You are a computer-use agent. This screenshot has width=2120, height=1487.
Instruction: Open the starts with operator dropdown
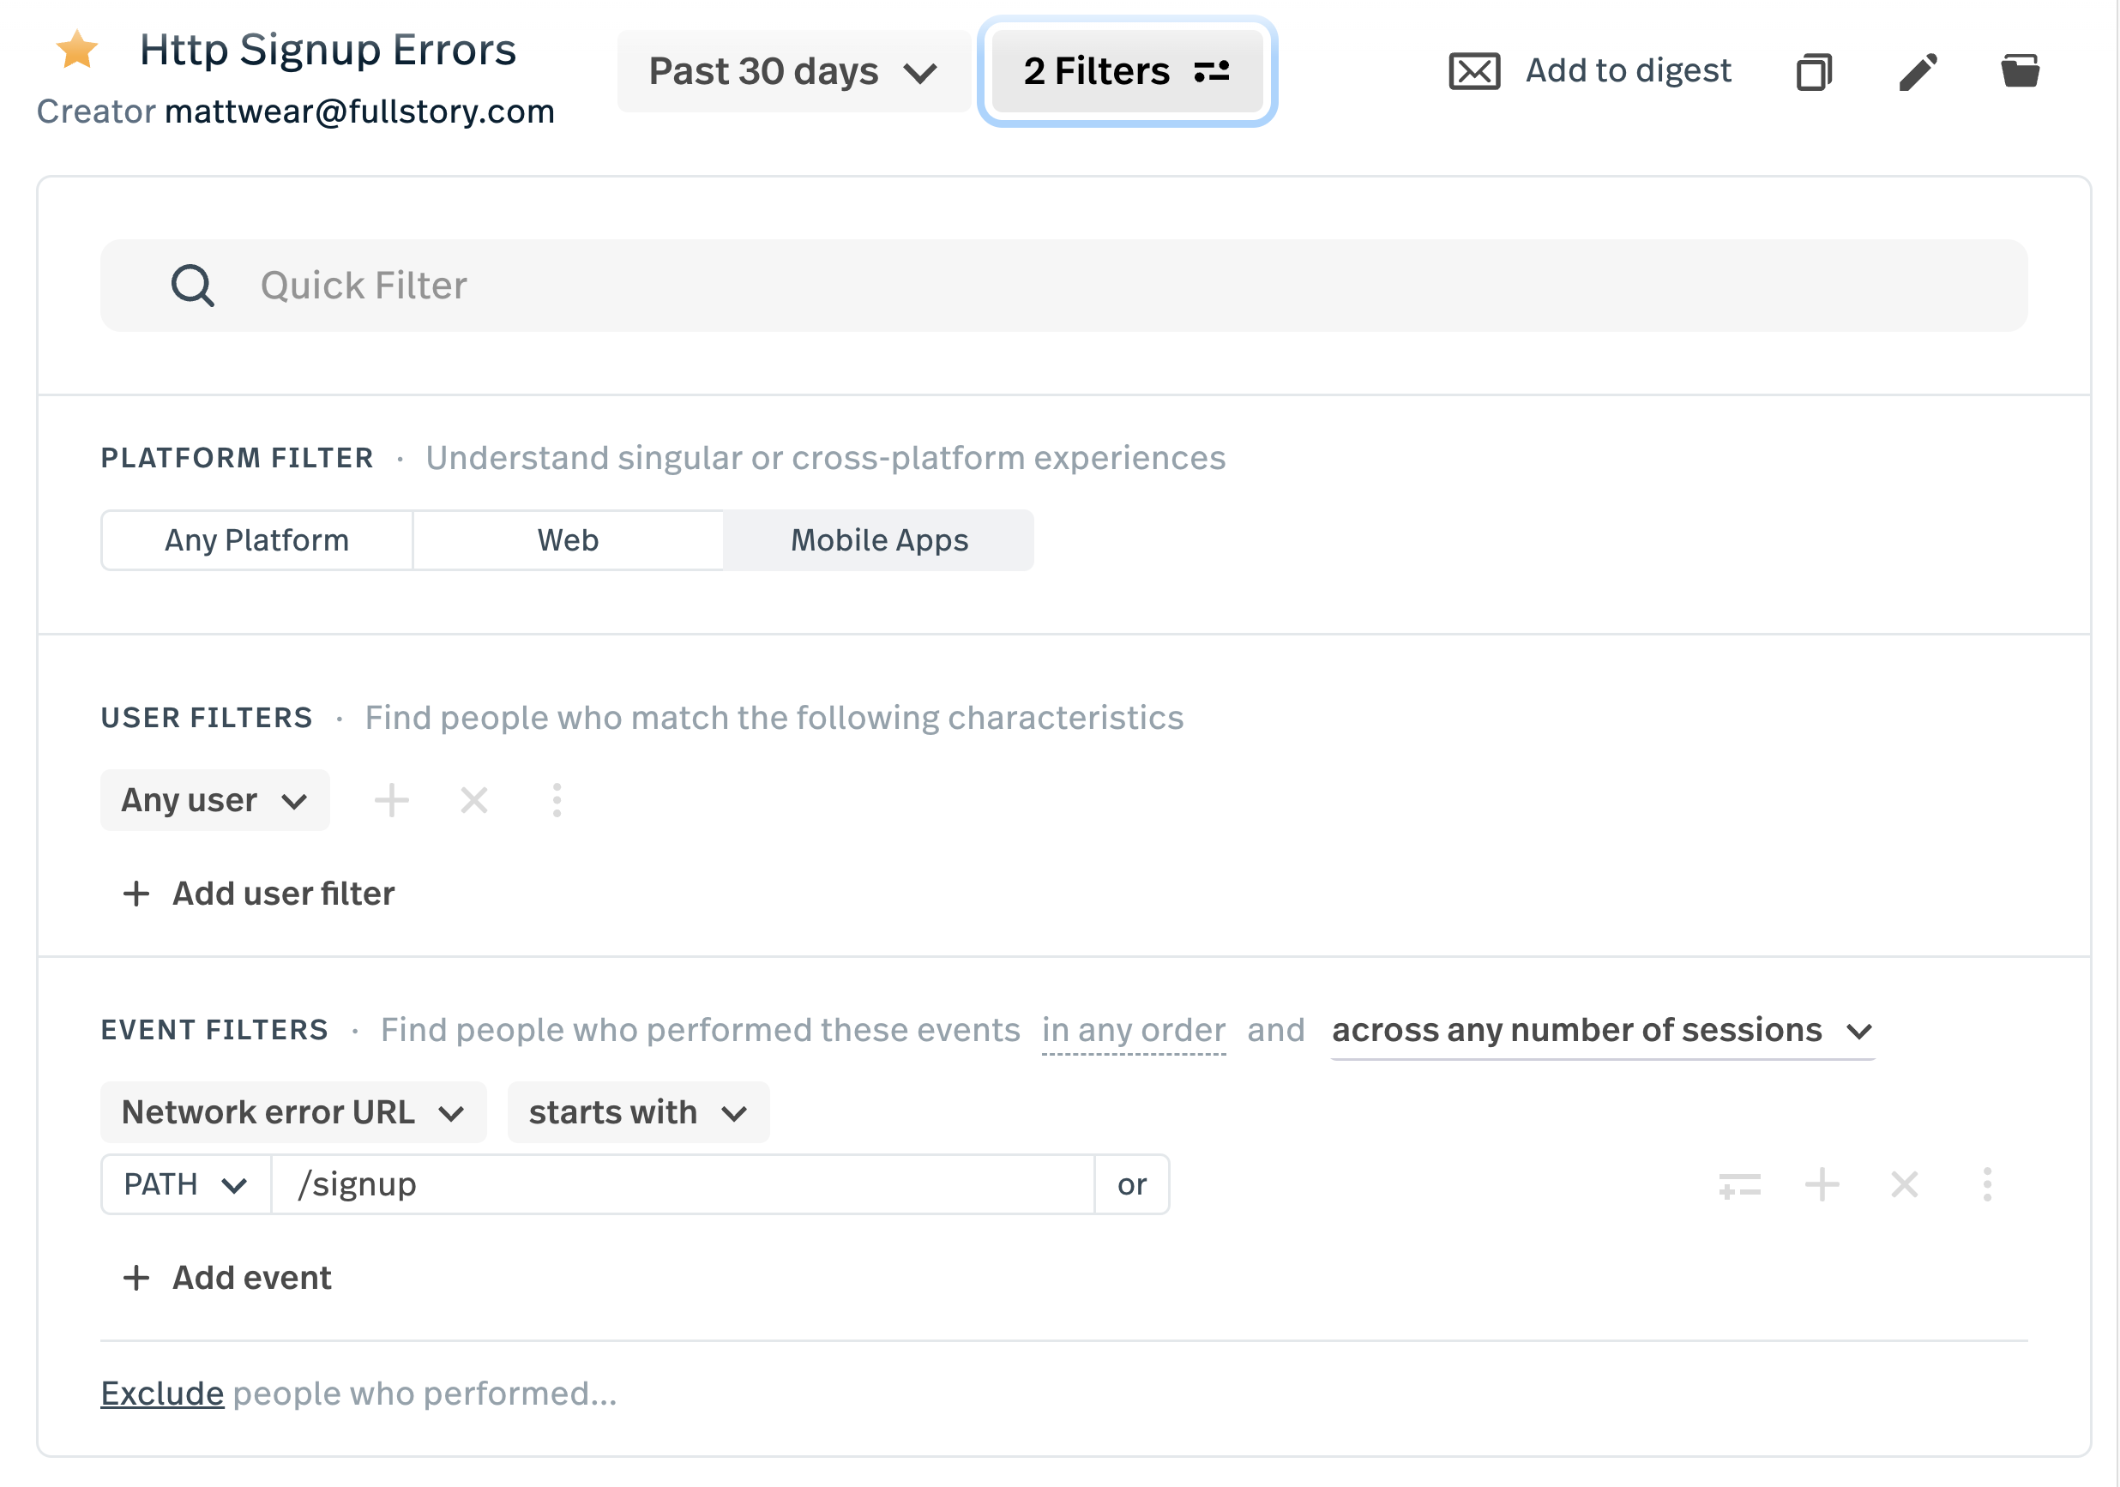click(637, 1112)
